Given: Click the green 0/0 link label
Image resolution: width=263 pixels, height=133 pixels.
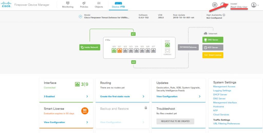Looking at the screenshot, I should [134, 62].
